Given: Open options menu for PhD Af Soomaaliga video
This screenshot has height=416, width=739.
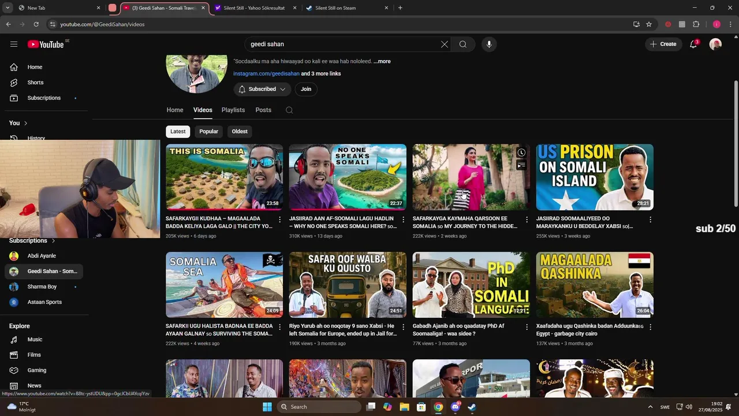Looking at the screenshot, I should 527,327.
